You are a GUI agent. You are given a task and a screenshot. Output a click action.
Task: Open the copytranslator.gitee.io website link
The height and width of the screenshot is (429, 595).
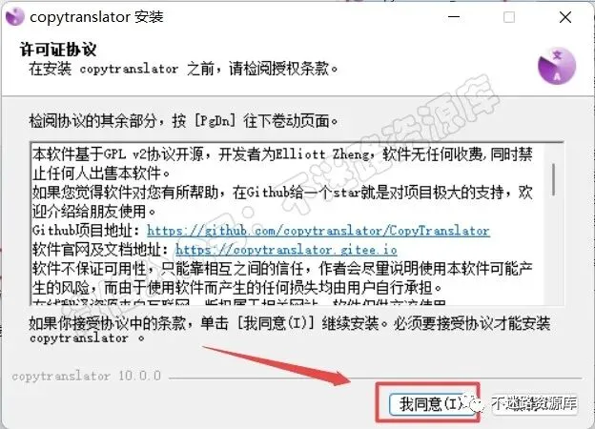coord(286,250)
